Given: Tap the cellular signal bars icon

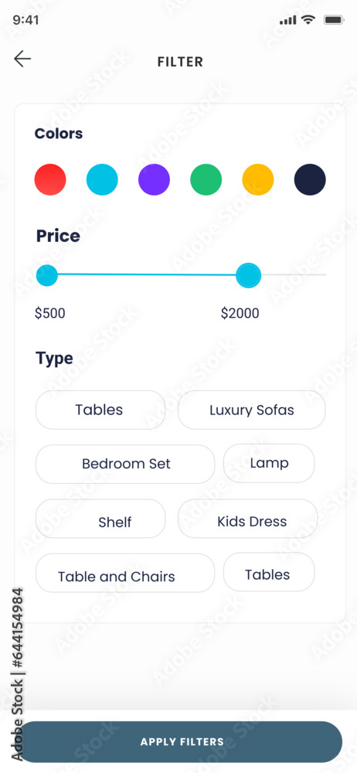Looking at the screenshot, I should coord(288,20).
